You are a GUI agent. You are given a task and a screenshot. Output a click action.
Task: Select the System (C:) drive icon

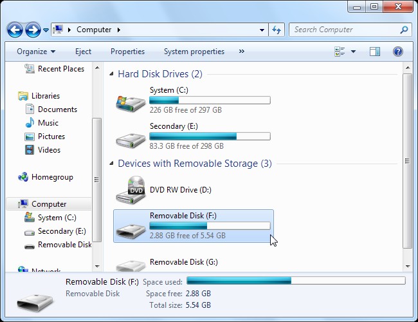pyautogui.click(x=131, y=103)
